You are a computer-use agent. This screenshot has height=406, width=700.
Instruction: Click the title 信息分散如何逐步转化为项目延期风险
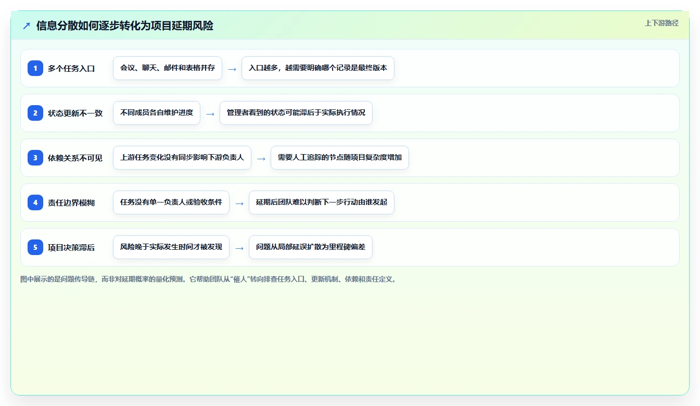point(125,26)
